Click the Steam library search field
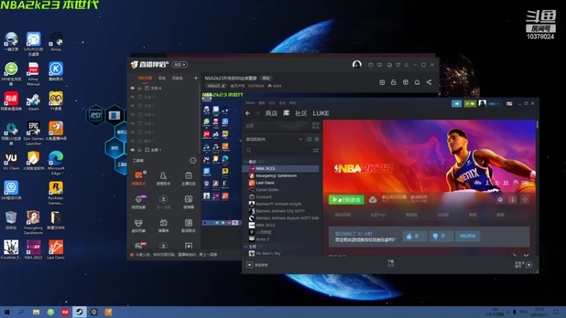The width and height of the screenshot is (566, 318). pos(278,151)
